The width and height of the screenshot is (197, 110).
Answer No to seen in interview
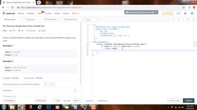(53, 84)
